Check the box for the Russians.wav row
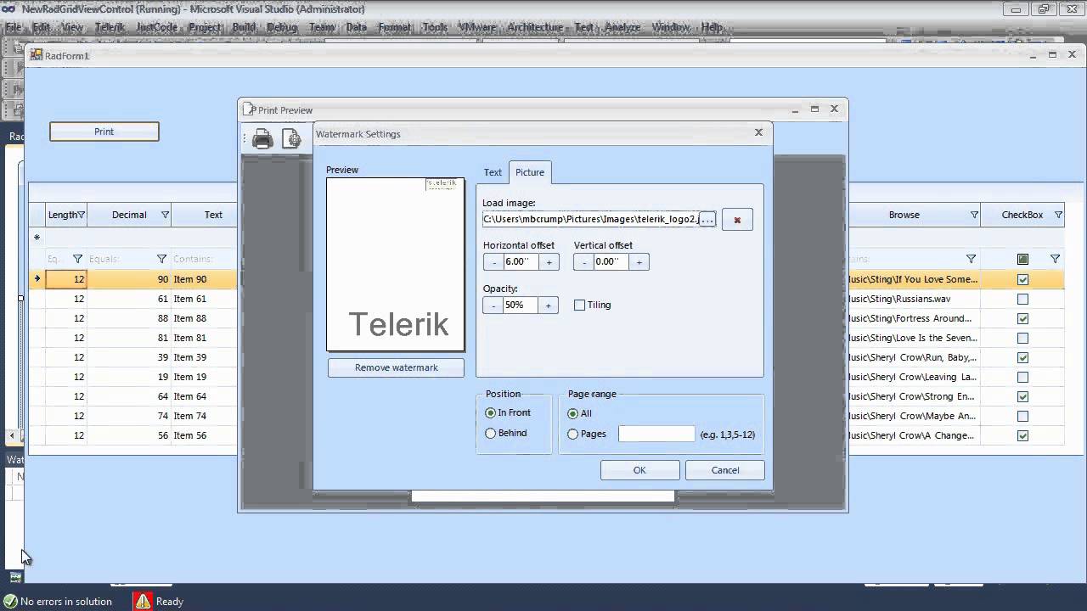 (x=1022, y=299)
